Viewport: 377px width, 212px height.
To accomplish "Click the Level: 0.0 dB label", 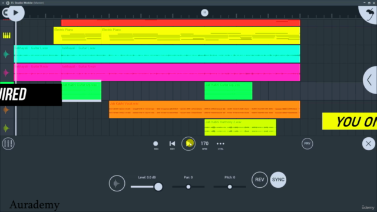I will 147,177.
